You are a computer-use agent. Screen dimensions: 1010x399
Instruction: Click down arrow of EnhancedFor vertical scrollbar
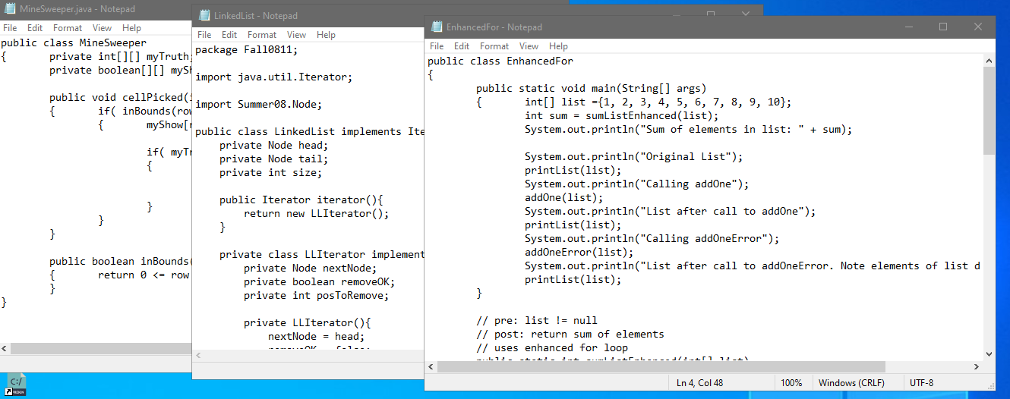point(988,353)
